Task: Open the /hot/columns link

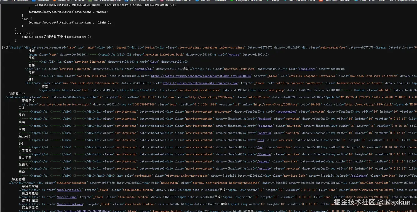Action: point(67,197)
